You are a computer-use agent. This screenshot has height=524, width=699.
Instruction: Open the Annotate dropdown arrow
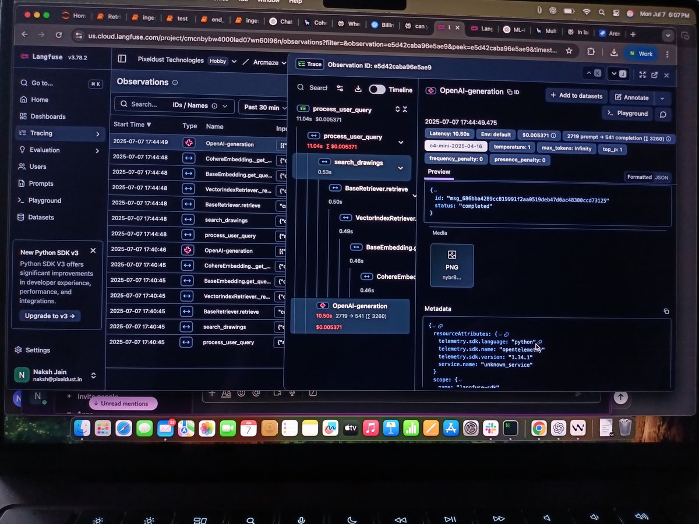pyautogui.click(x=662, y=98)
